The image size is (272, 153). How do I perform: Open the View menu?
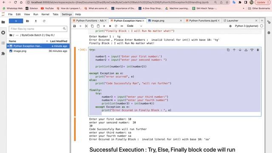point(27,14)
